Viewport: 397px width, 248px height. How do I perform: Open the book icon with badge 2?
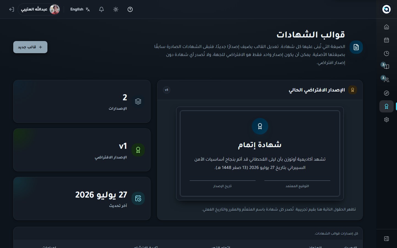[x=387, y=66]
